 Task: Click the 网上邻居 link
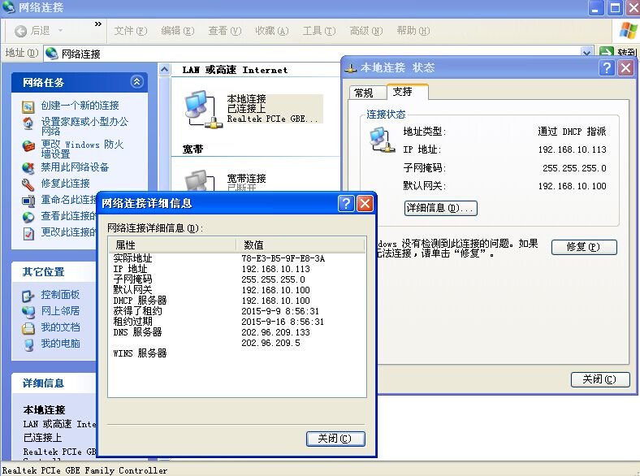point(60,311)
